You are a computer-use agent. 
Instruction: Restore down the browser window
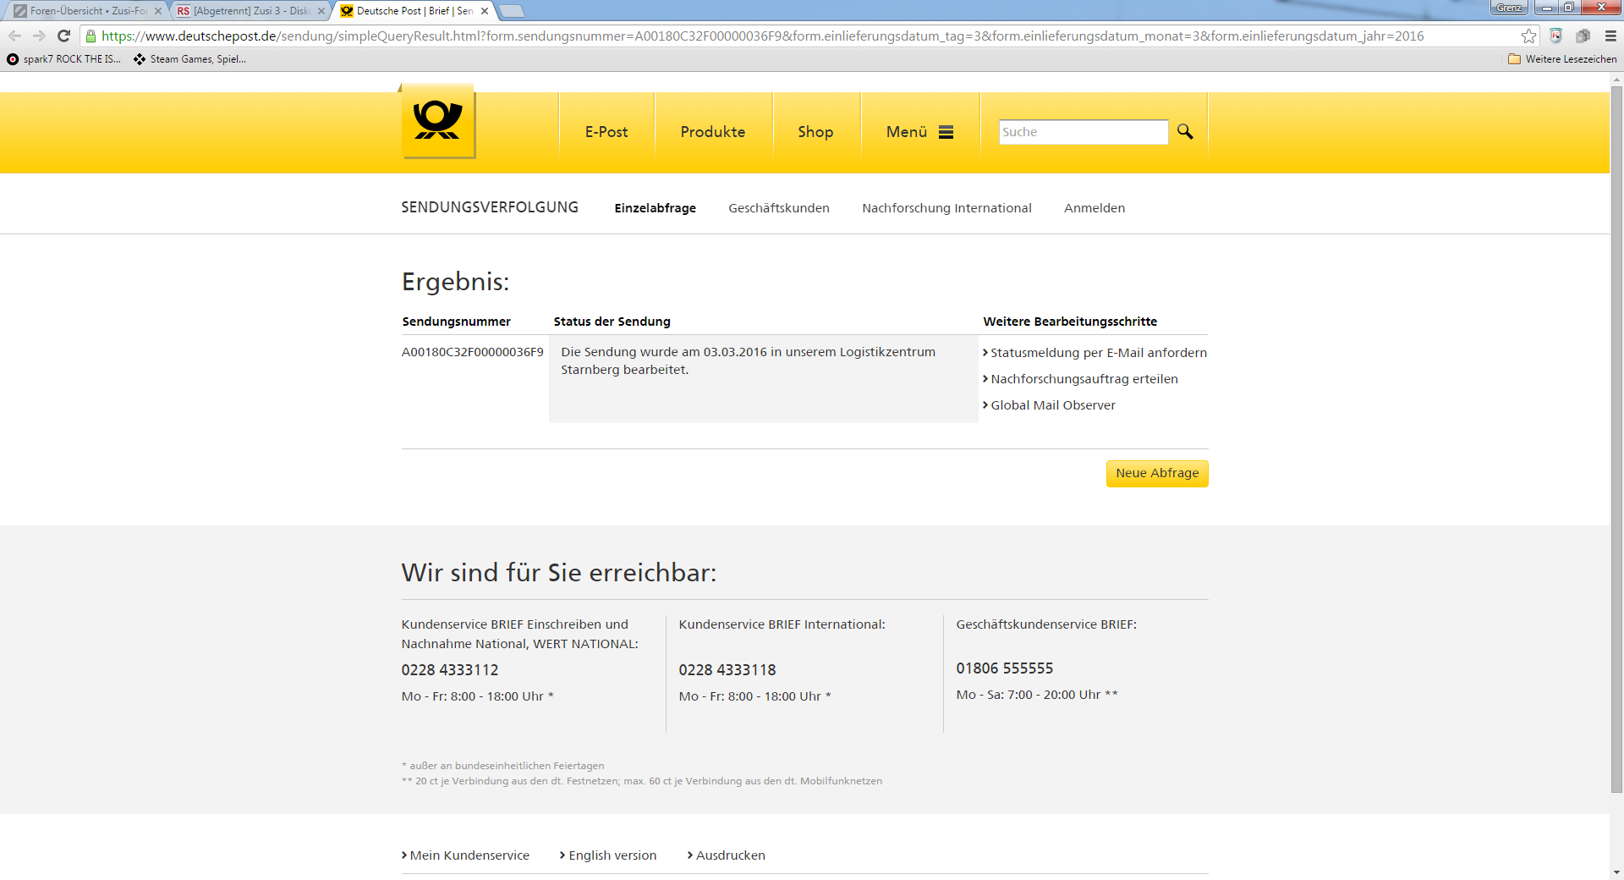(x=1568, y=8)
